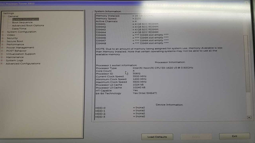
Task: Select the General tree item
Action: (13, 17)
